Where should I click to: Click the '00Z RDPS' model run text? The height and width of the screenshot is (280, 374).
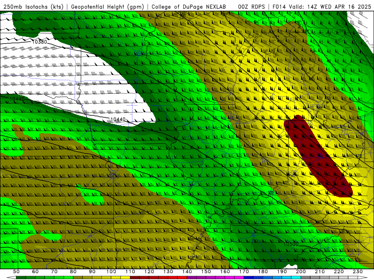pyautogui.click(x=251, y=7)
